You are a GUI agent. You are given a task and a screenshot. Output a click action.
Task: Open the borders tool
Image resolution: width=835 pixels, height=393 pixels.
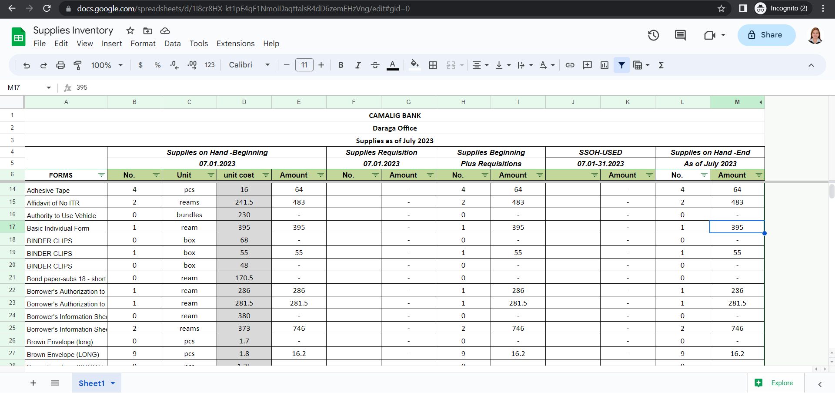pos(433,65)
